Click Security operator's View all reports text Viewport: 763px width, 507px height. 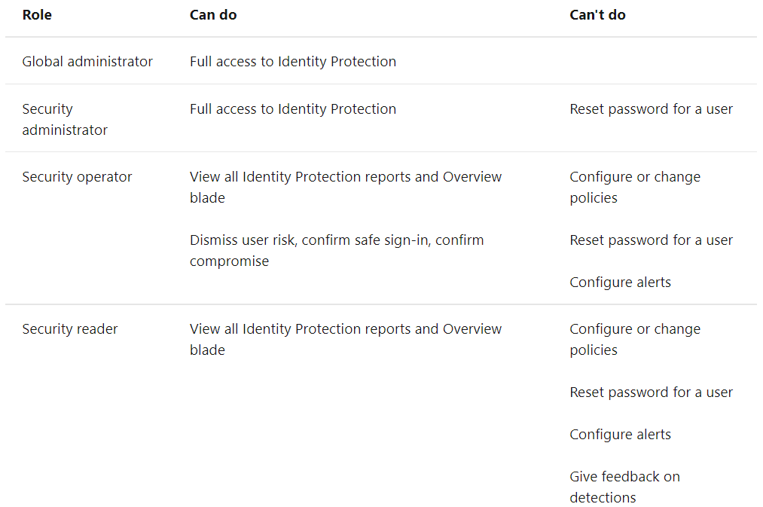click(x=346, y=187)
